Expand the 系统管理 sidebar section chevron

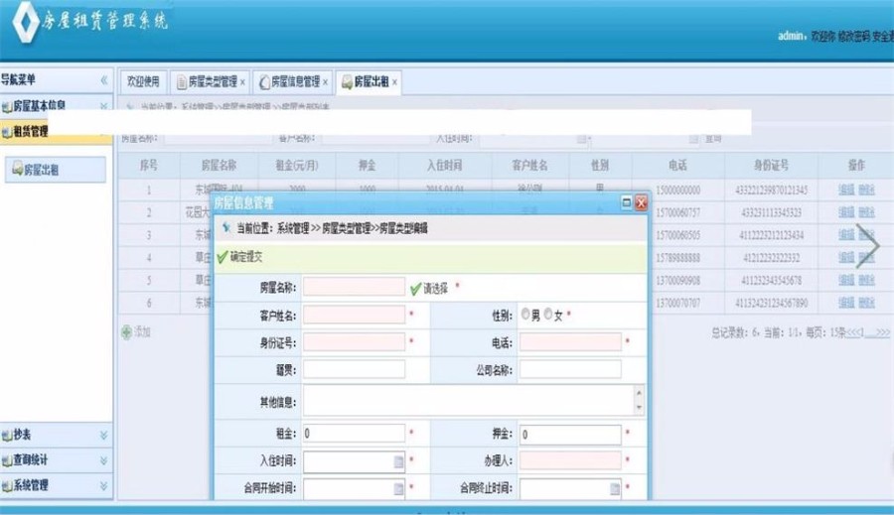click(x=103, y=486)
